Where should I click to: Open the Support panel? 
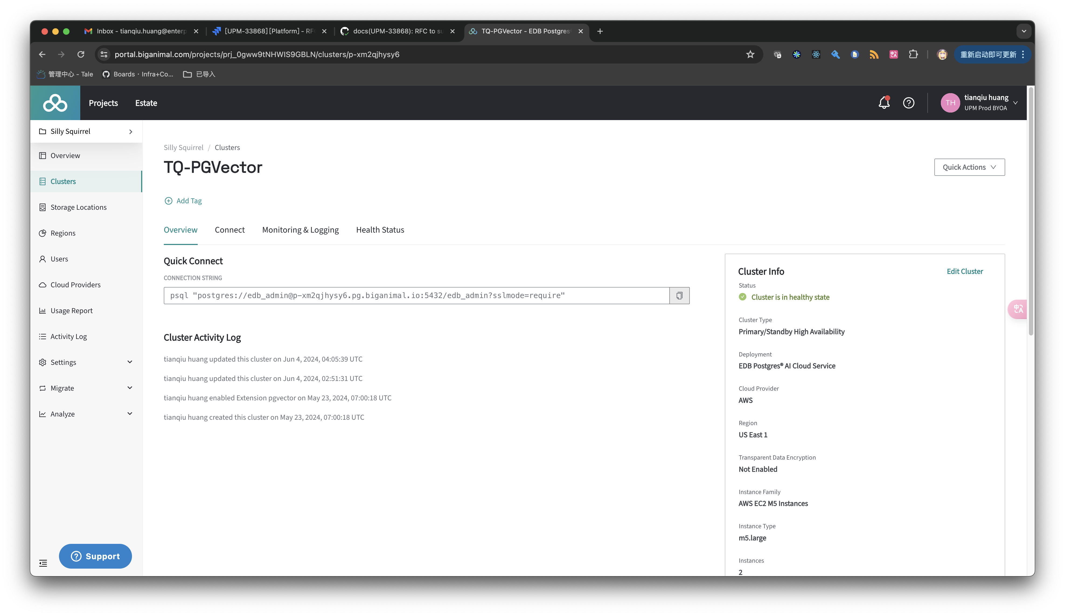(95, 556)
